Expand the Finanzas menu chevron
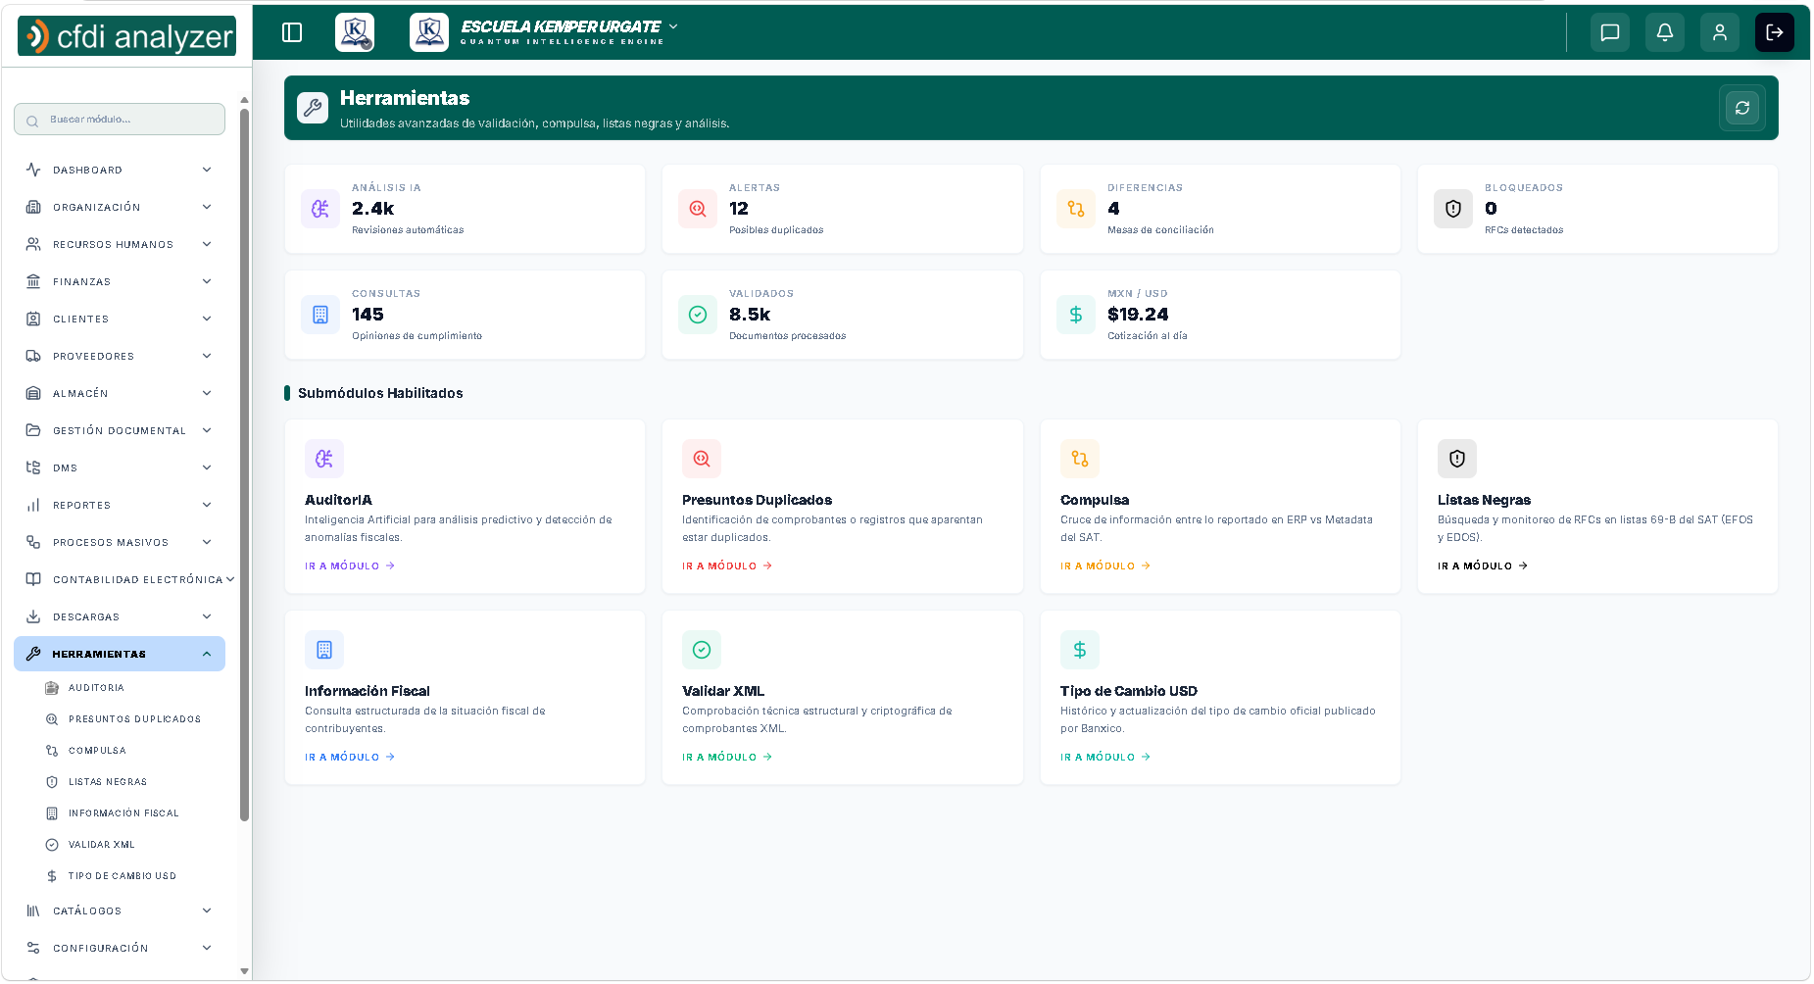 point(207,281)
